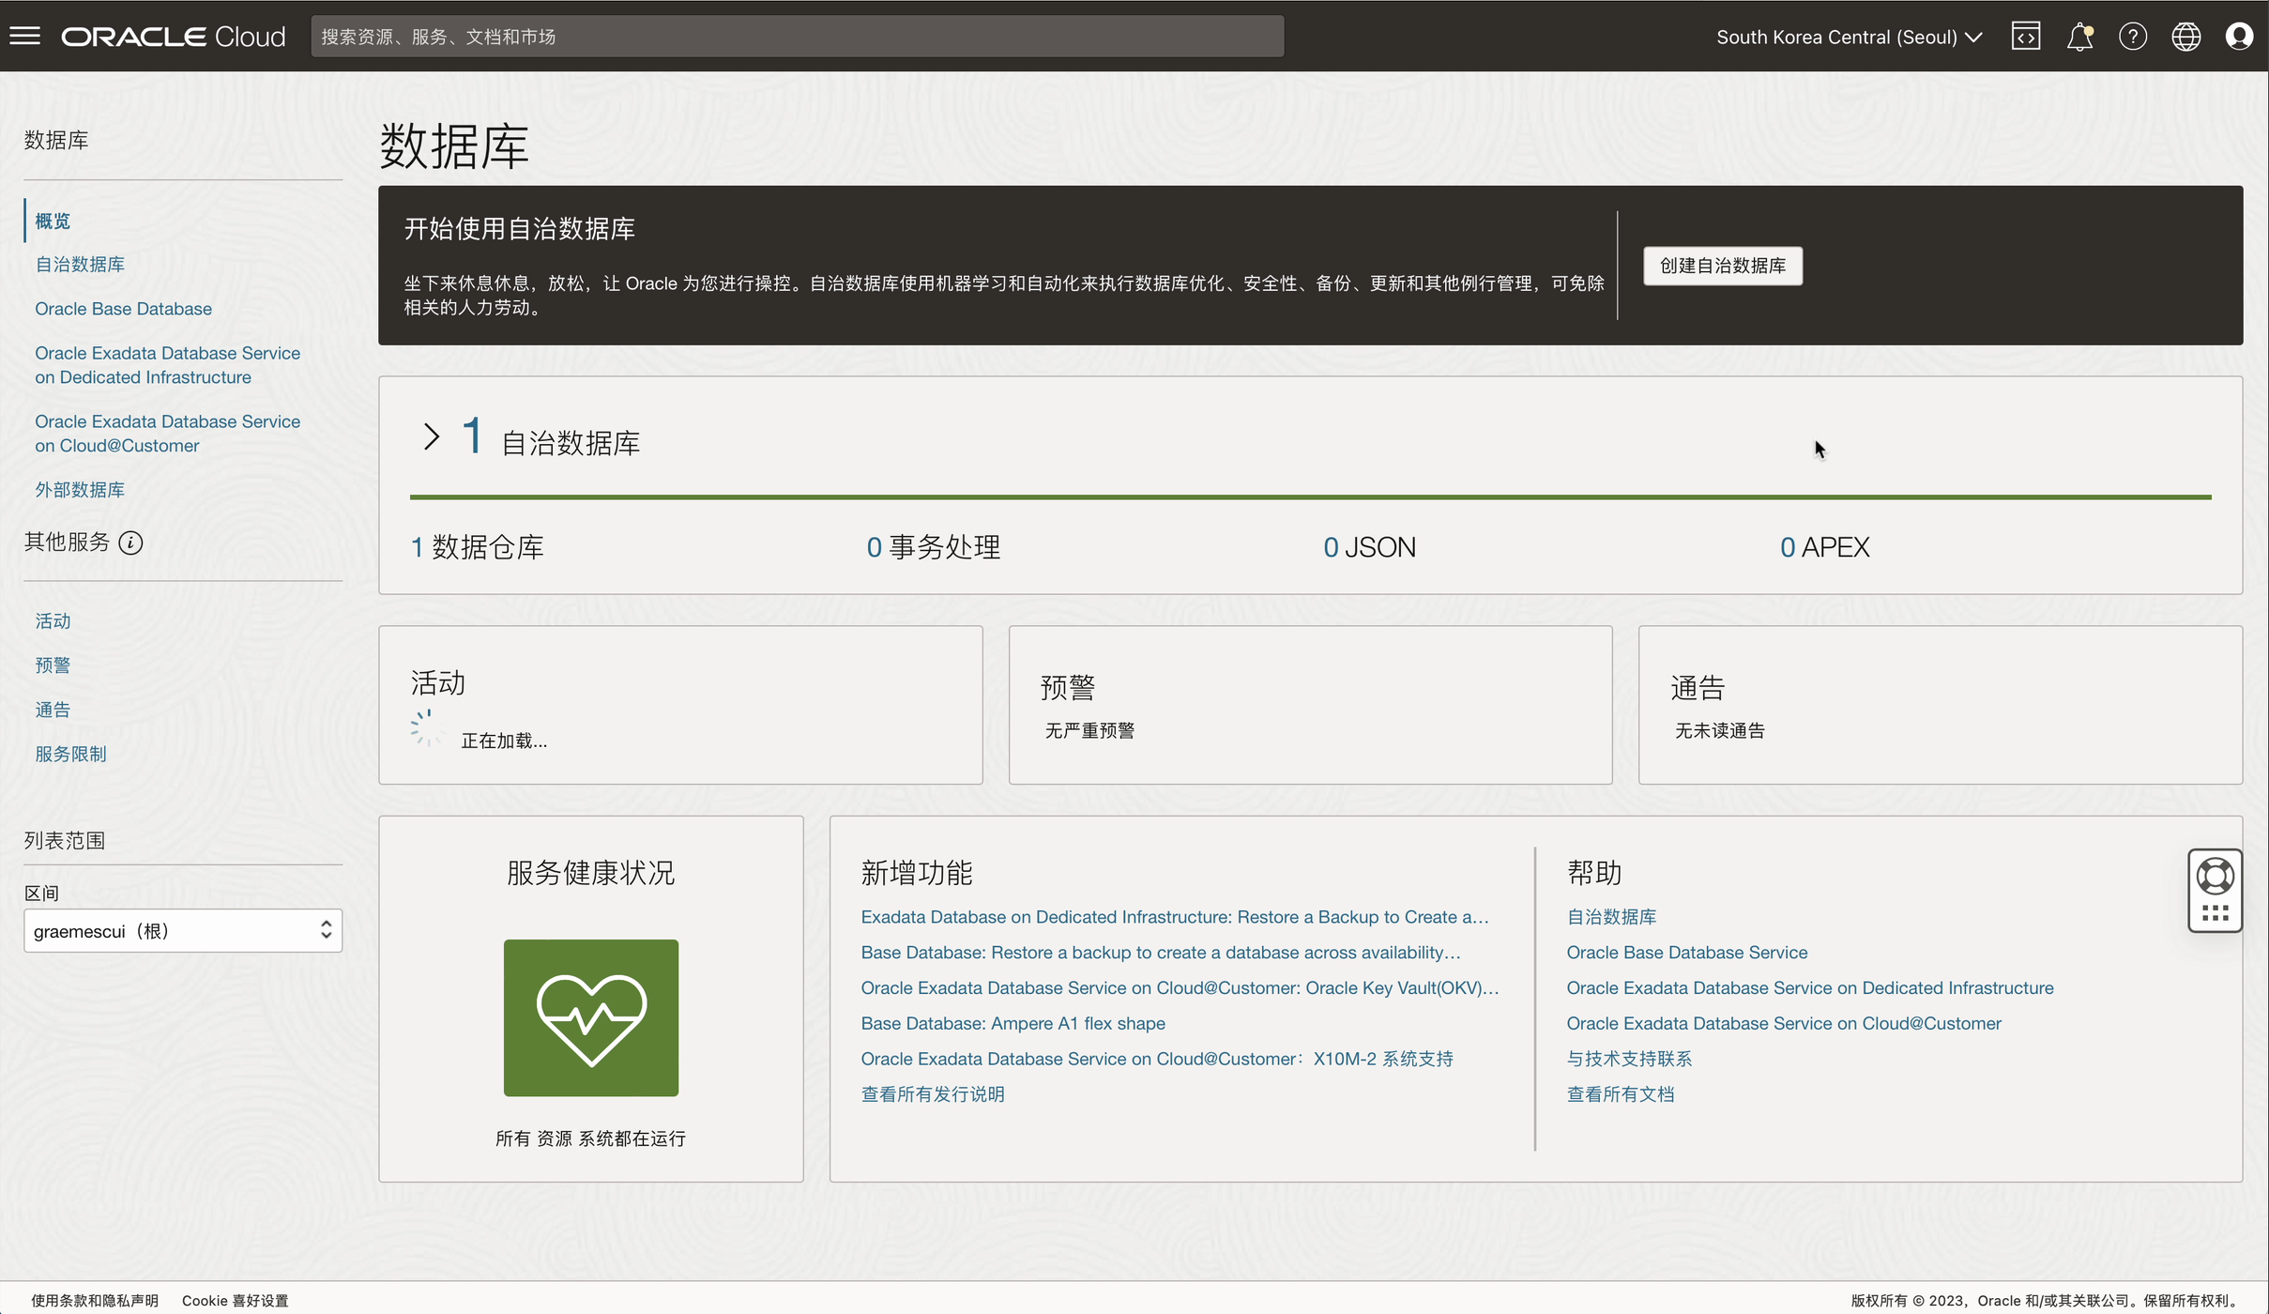Click 查看所有文档 link
The width and height of the screenshot is (2269, 1314).
[x=1621, y=1094]
